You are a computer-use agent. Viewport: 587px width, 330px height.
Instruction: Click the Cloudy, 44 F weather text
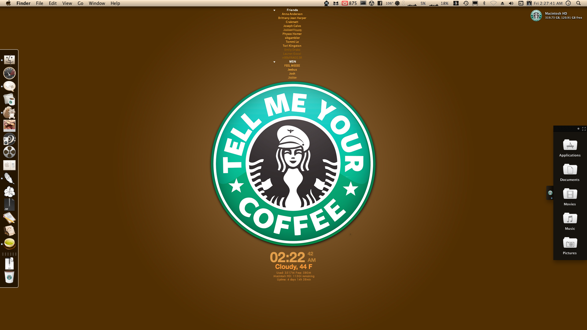coord(293,267)
